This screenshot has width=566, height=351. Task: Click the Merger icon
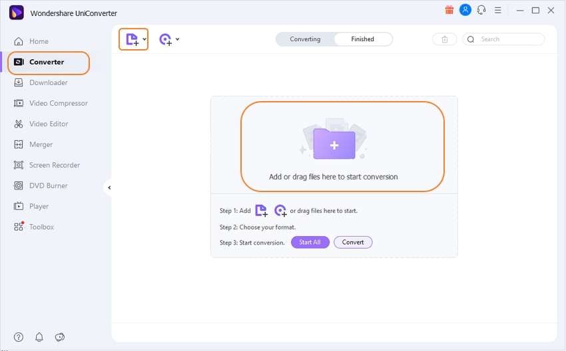click(19, 144)
